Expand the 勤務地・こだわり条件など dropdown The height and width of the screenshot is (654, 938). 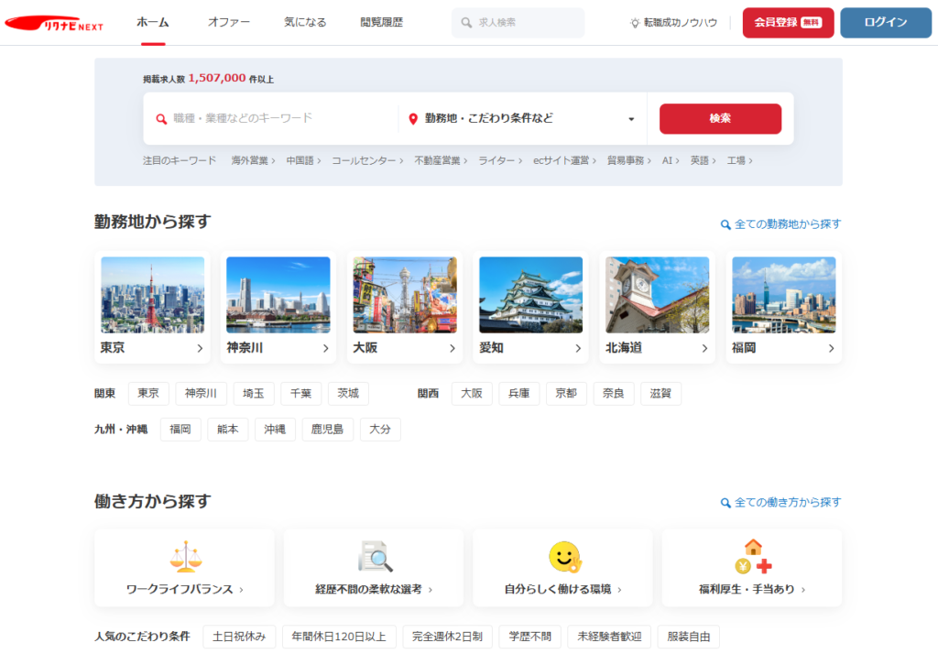pos(631,119)
